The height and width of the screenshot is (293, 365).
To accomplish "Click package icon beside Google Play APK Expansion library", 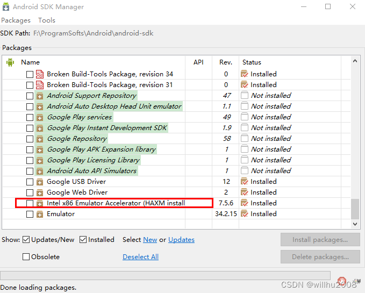I will click(40, 149).
